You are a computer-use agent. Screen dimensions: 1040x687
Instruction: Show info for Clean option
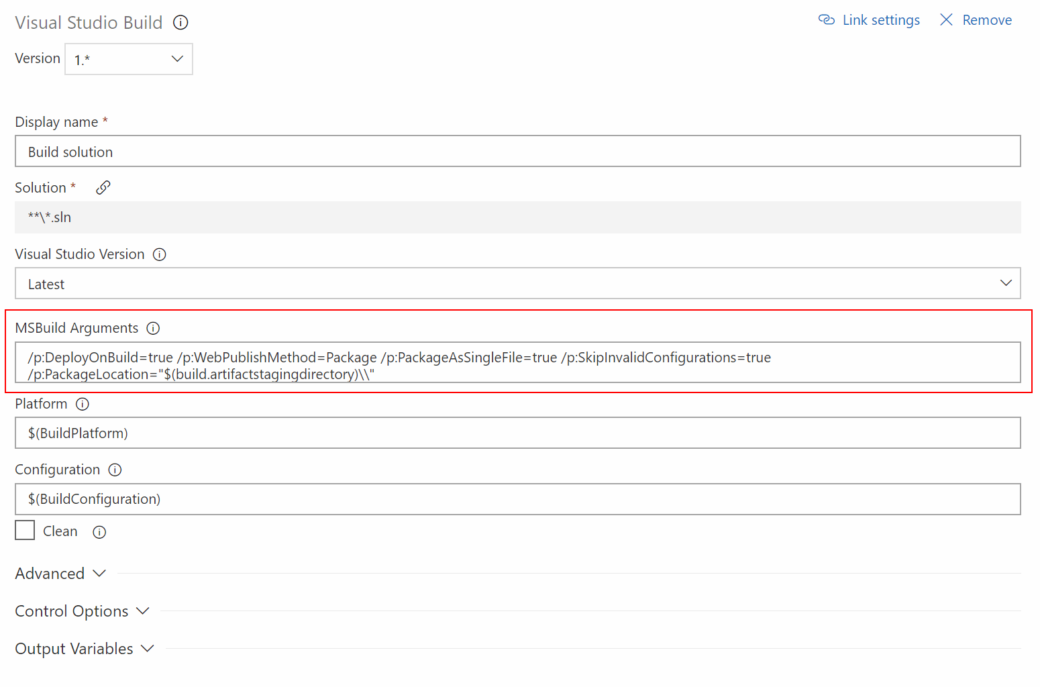(99, 532)
